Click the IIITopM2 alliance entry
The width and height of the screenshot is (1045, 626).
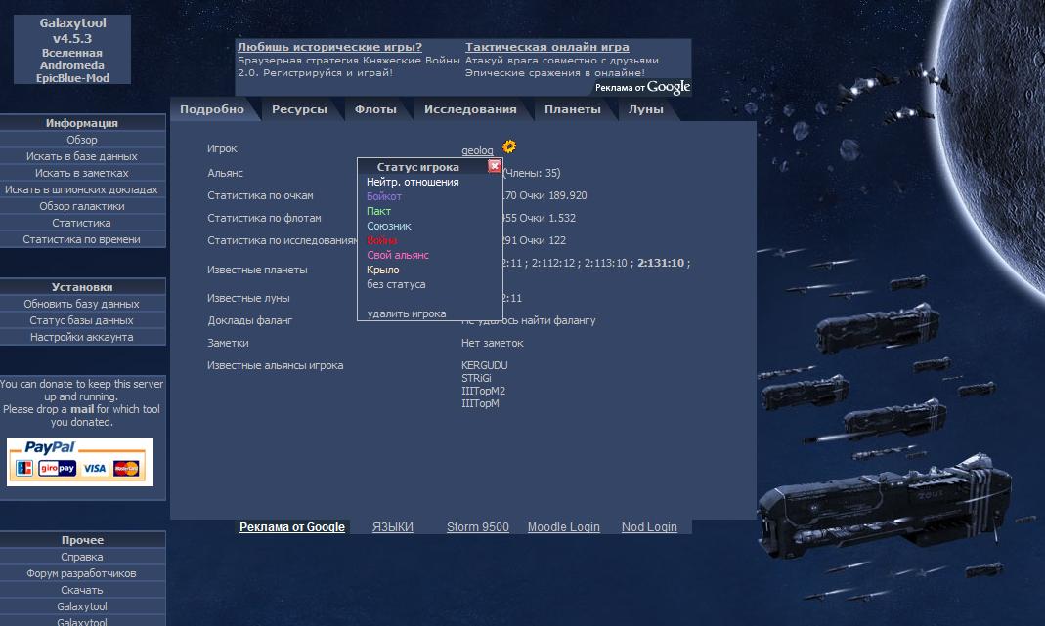pyautogui.click(x=483, y=391)
